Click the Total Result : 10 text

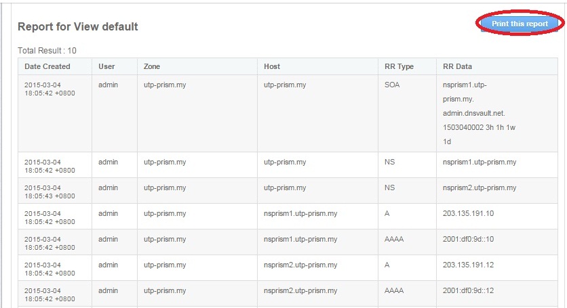(47, 51)
